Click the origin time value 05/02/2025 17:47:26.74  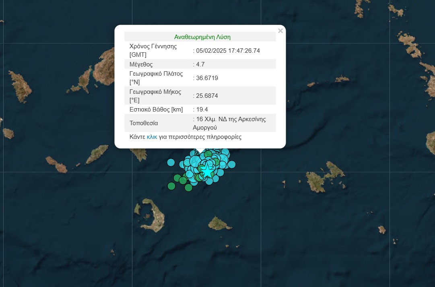[228, 50]
